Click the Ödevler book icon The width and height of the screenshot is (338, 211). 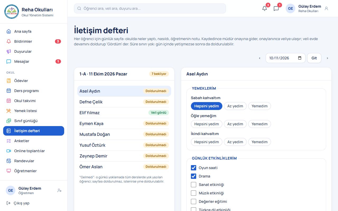click(9, 81)
